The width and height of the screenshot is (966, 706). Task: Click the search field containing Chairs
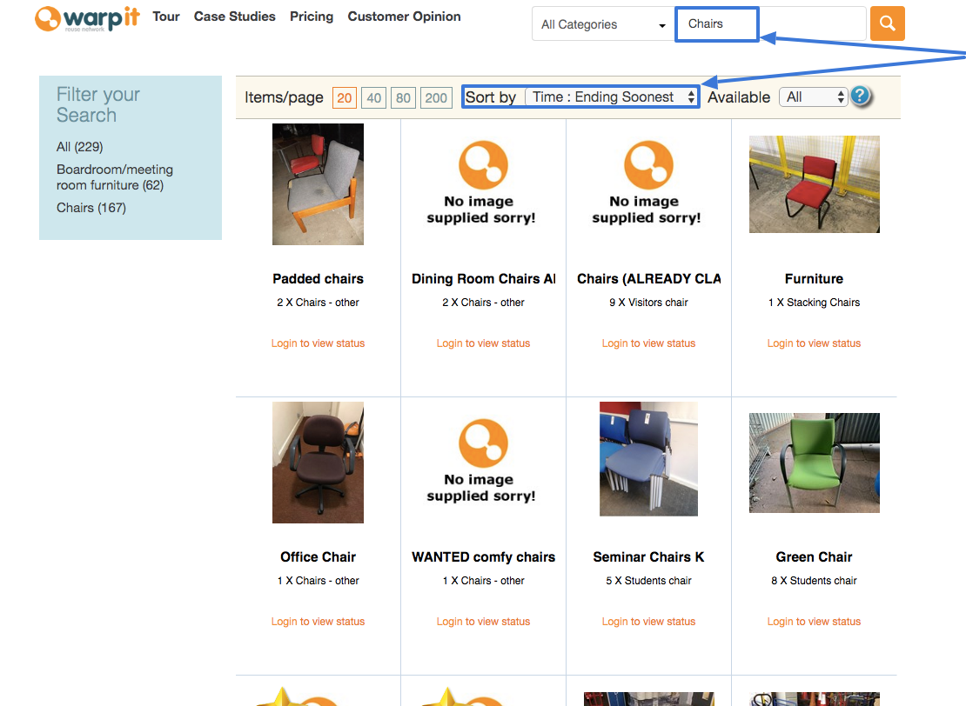[771, 24]
